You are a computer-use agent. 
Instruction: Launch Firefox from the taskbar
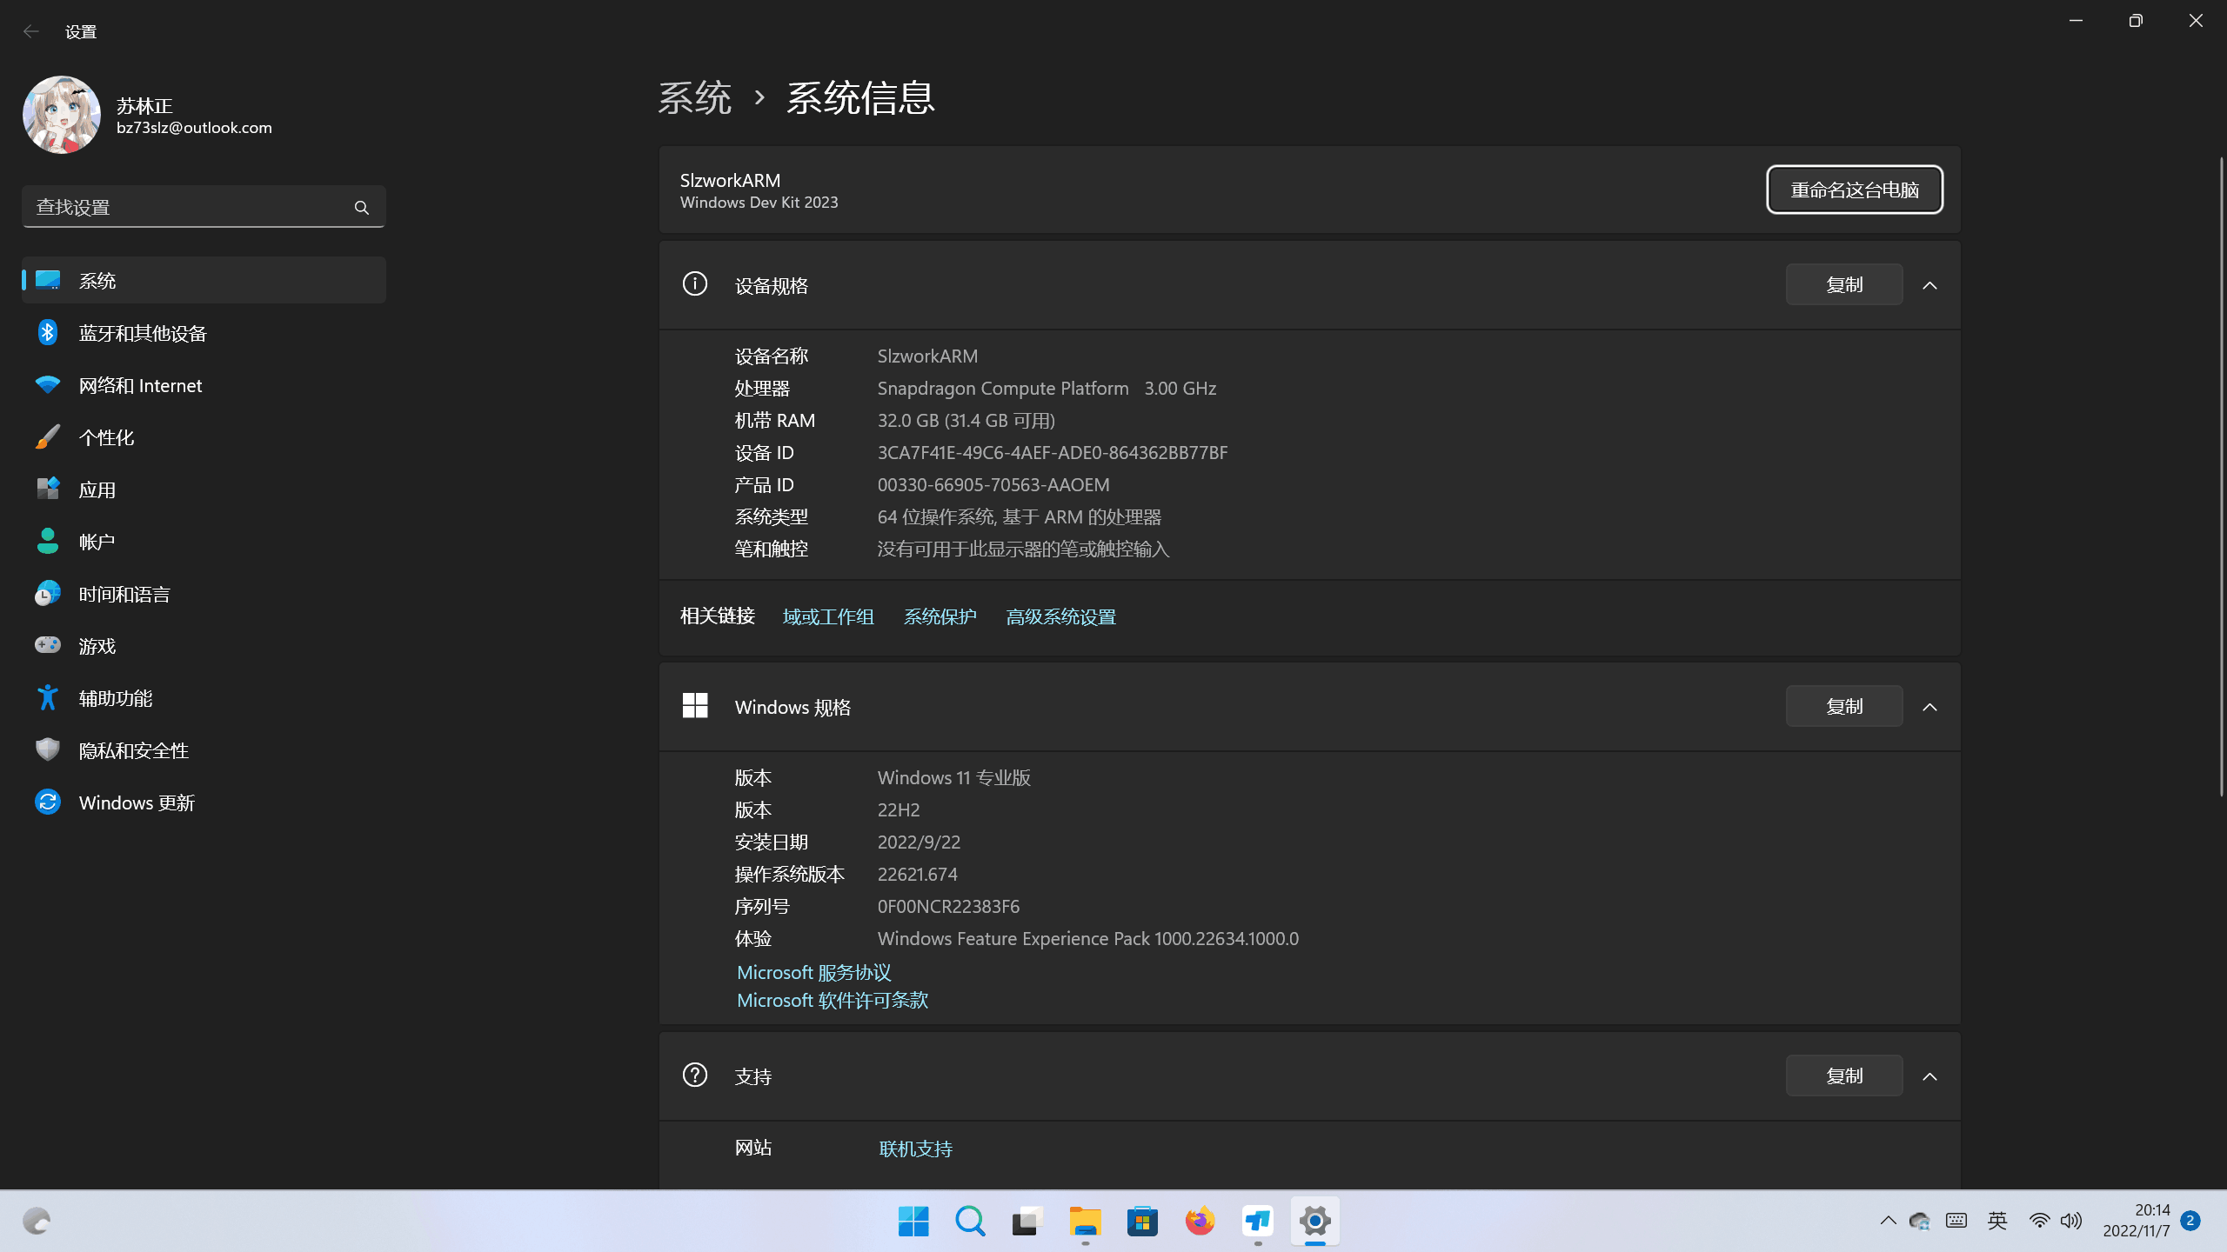[1200, 1222]
